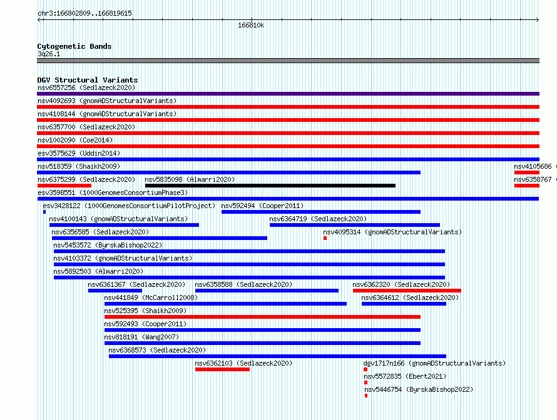
Task: Click the 166810k ruler position label
Action: 251,25
